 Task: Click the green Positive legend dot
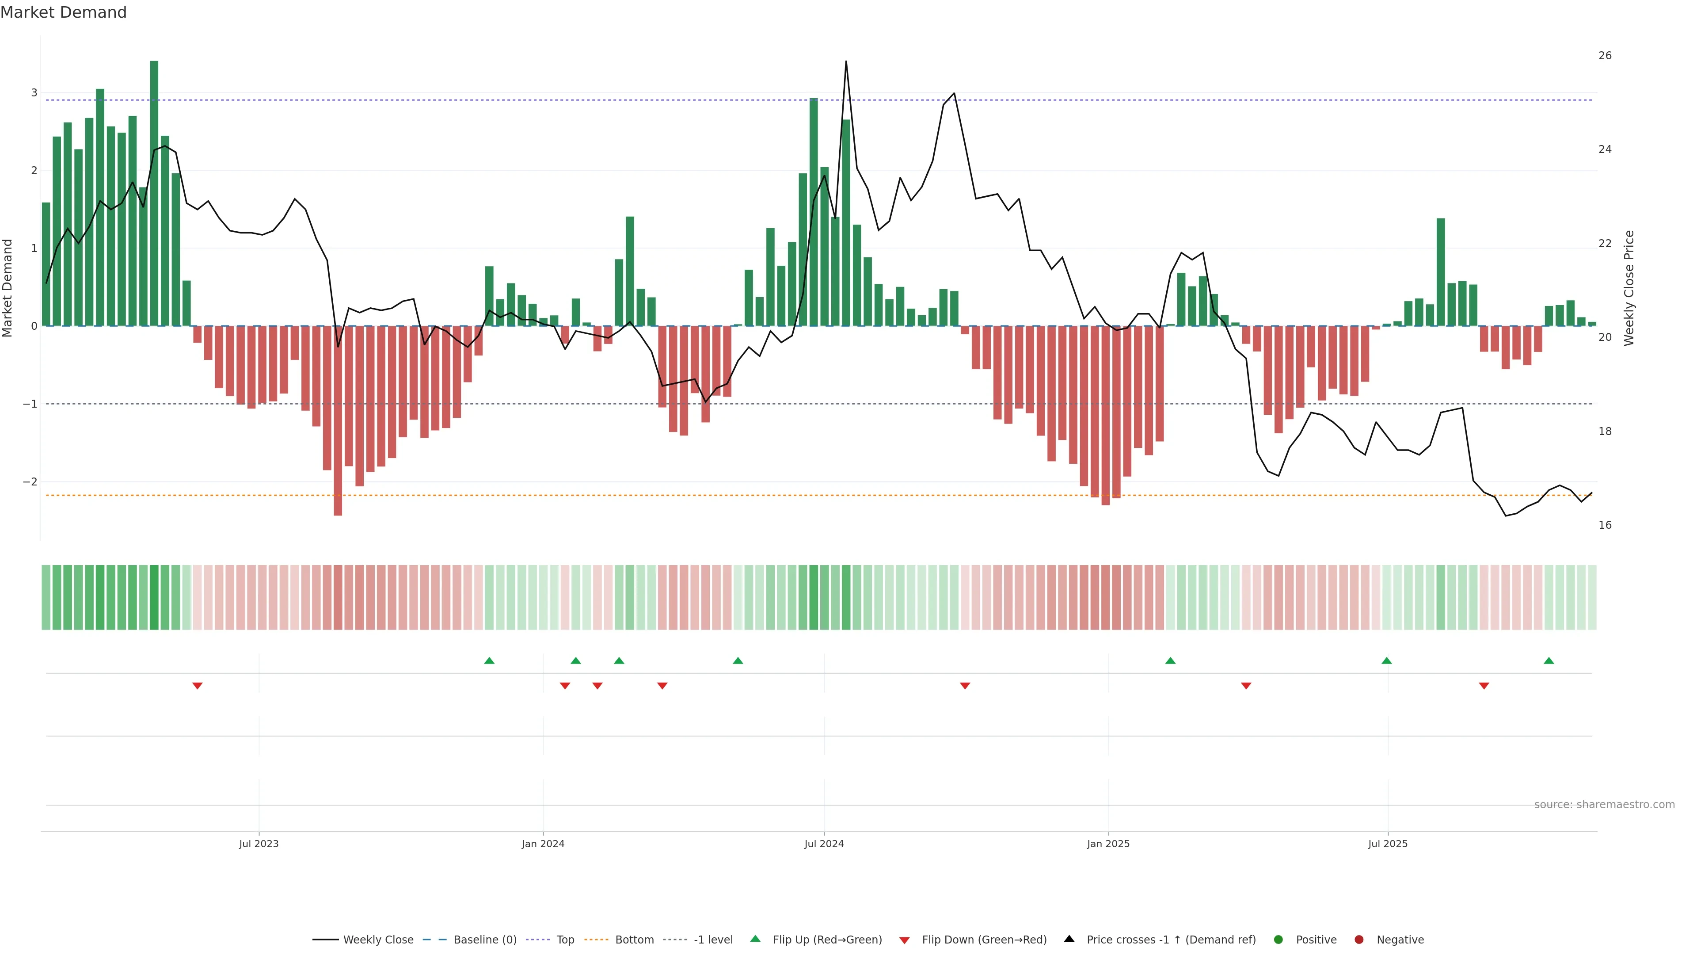tap(1278, 939)
